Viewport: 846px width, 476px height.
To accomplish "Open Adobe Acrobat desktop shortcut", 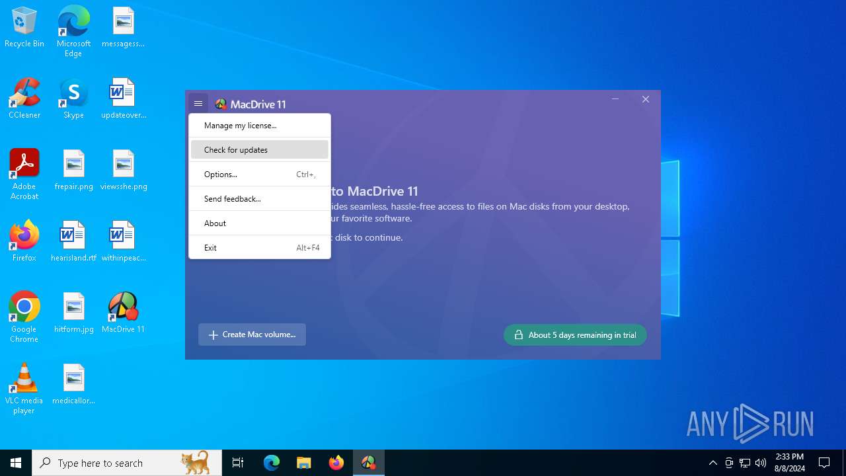I will [24, 175].
